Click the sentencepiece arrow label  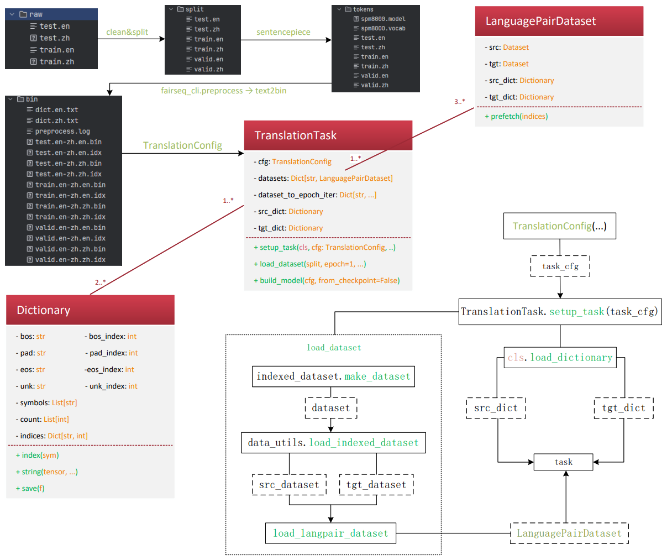coord(283,32)
